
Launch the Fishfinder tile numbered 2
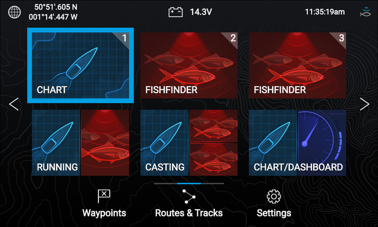click(189, 66)
